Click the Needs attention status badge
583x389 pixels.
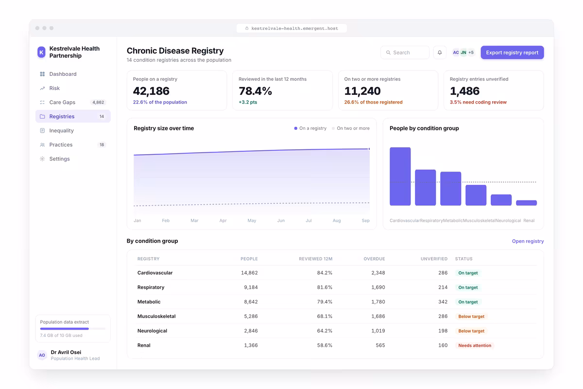point(475,345)
